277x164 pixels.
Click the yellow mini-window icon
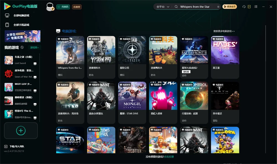point(249,7)
